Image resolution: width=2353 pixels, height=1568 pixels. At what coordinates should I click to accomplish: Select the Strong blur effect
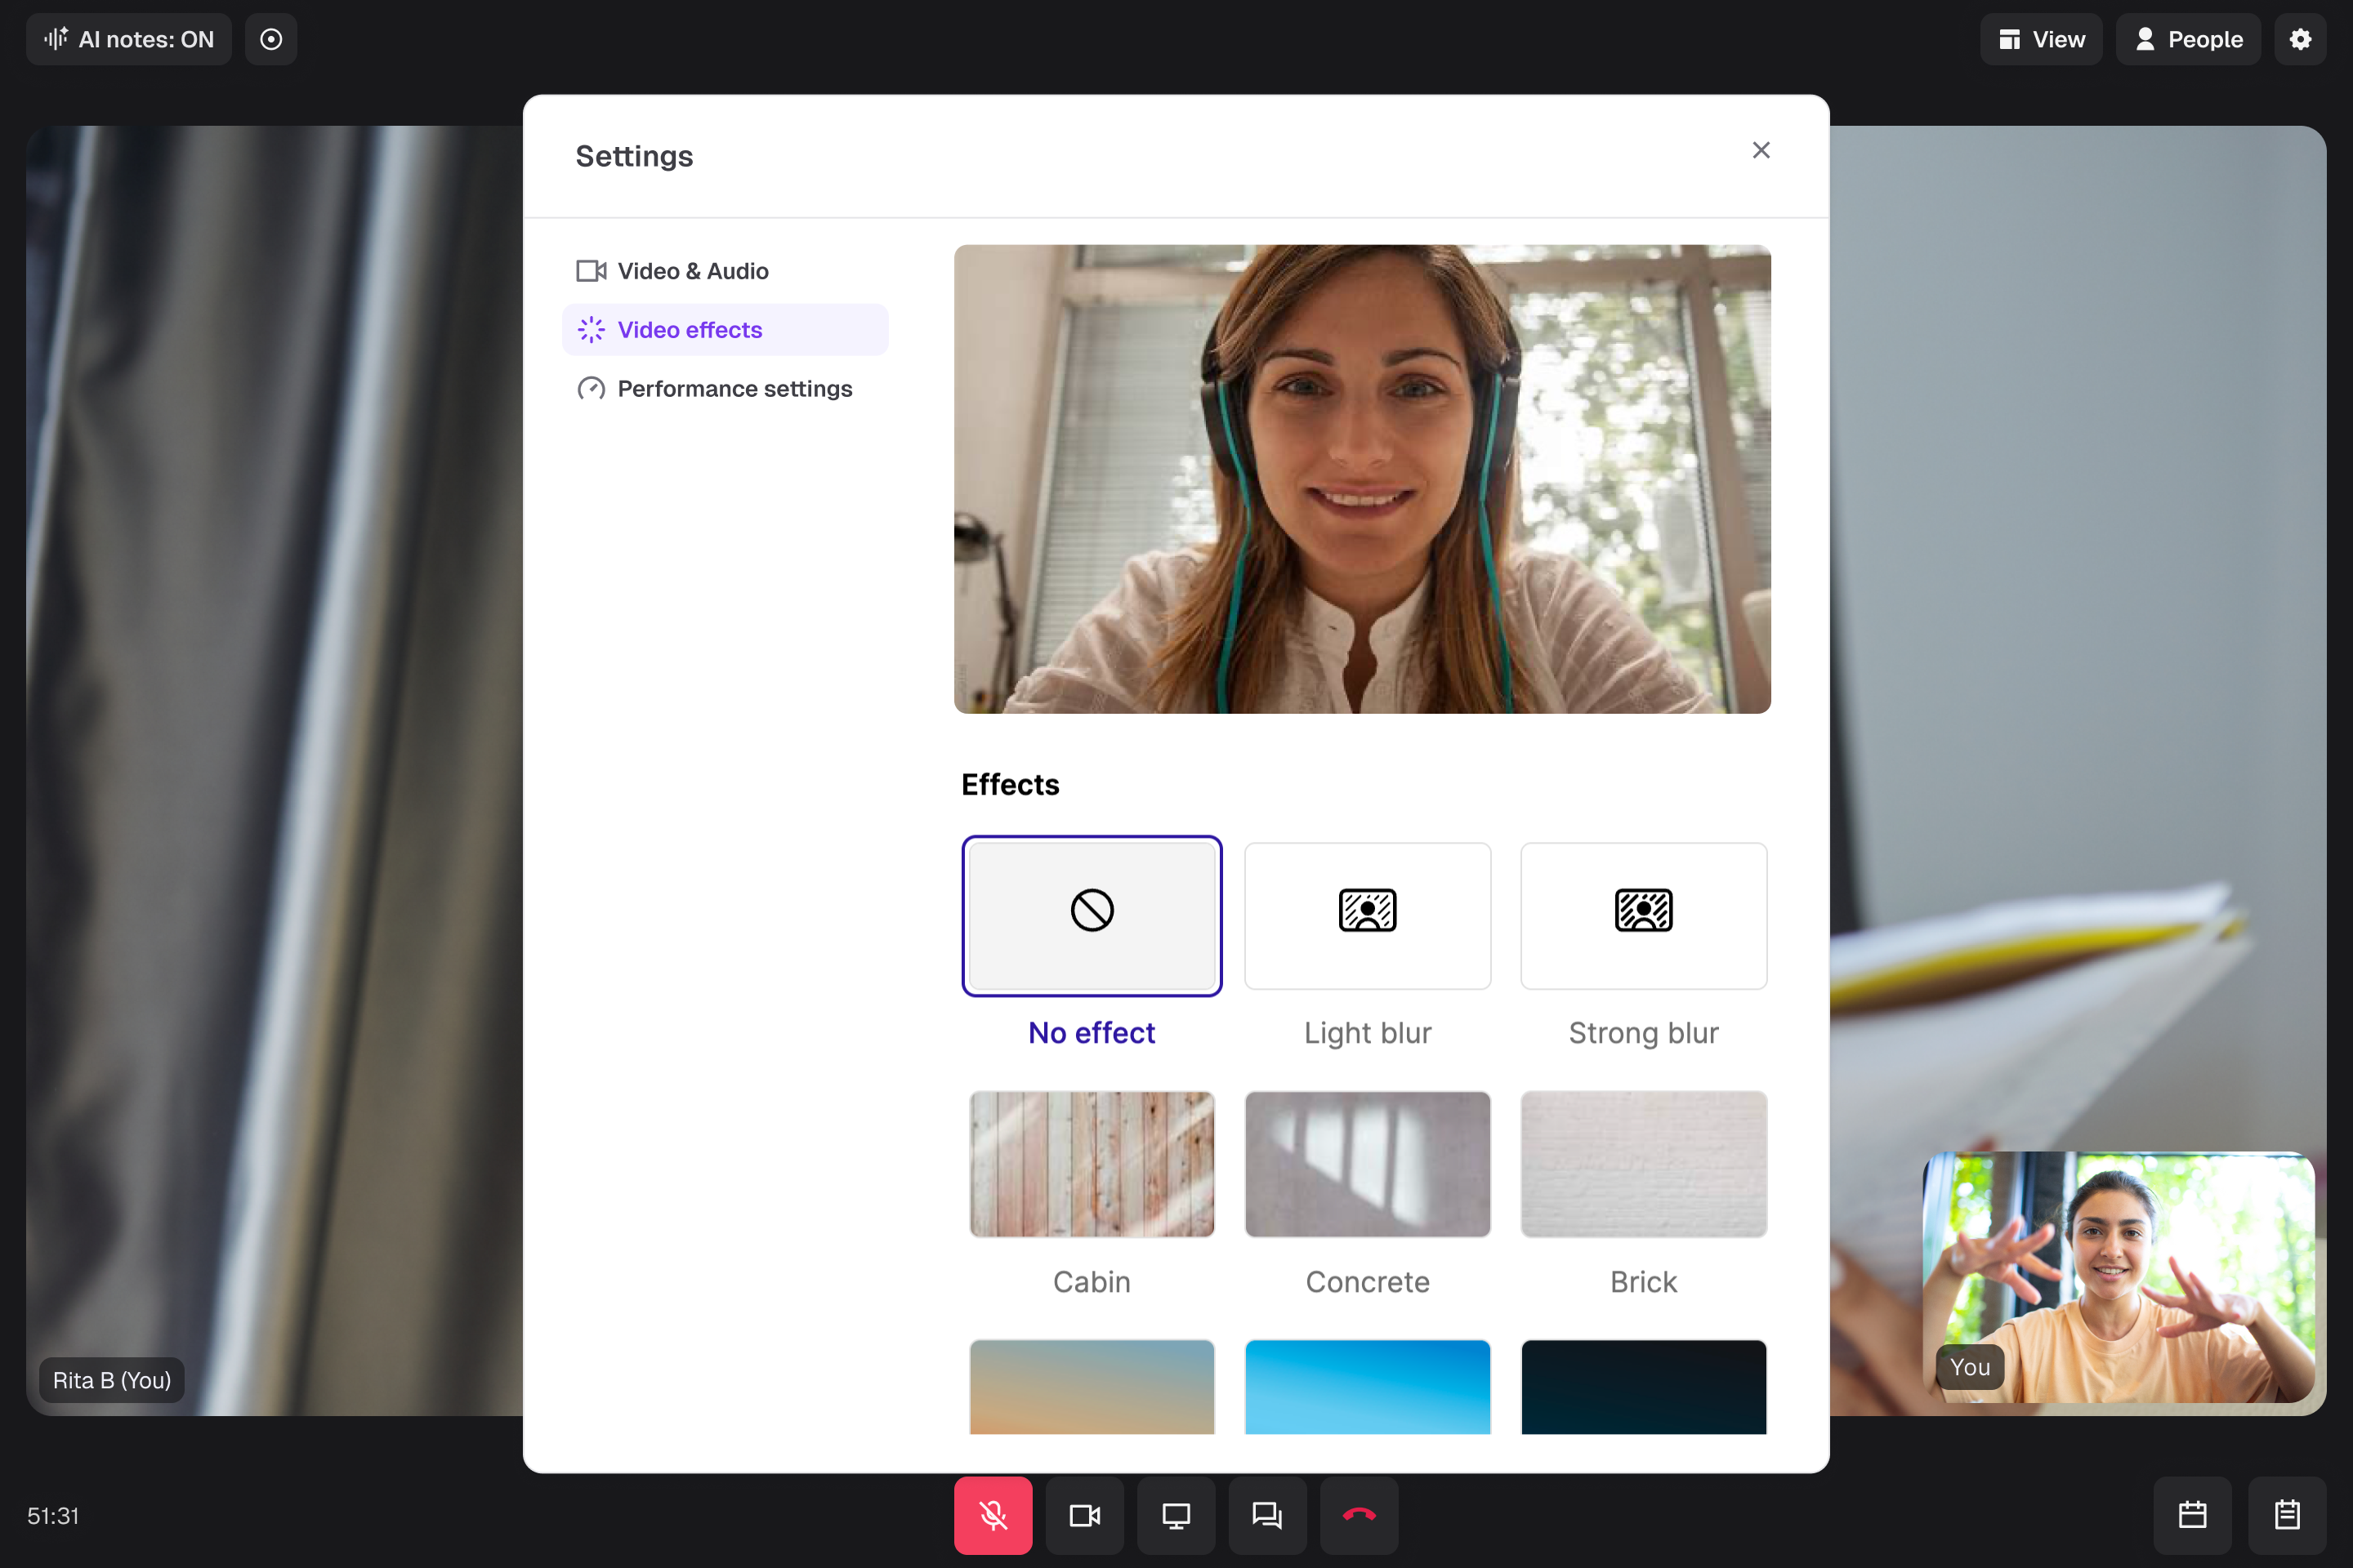click(1644, 916)
